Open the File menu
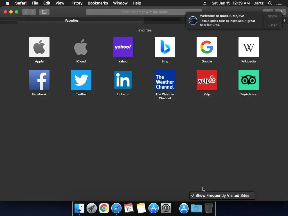 click(x=35, y=3)
